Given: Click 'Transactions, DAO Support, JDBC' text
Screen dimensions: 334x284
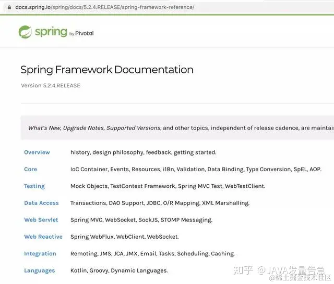Looking at the screenshot, I should pyautogui.click(x=116, y=203).
